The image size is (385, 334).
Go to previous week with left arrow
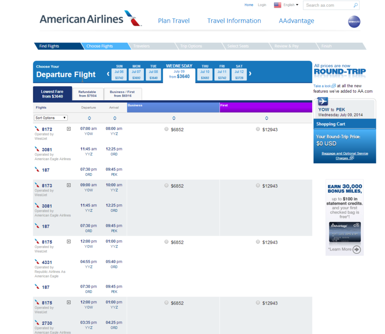point(108,74)
